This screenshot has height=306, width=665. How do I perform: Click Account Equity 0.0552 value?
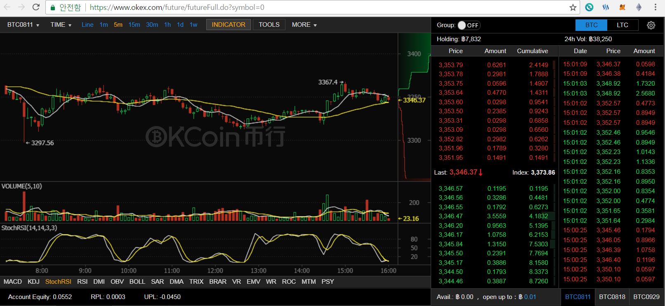(62, 297)
